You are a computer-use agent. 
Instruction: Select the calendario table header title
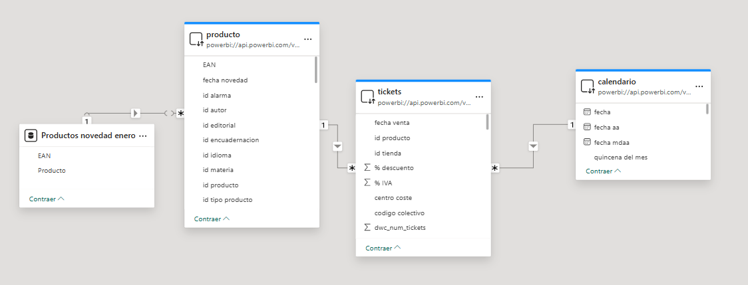617,82
